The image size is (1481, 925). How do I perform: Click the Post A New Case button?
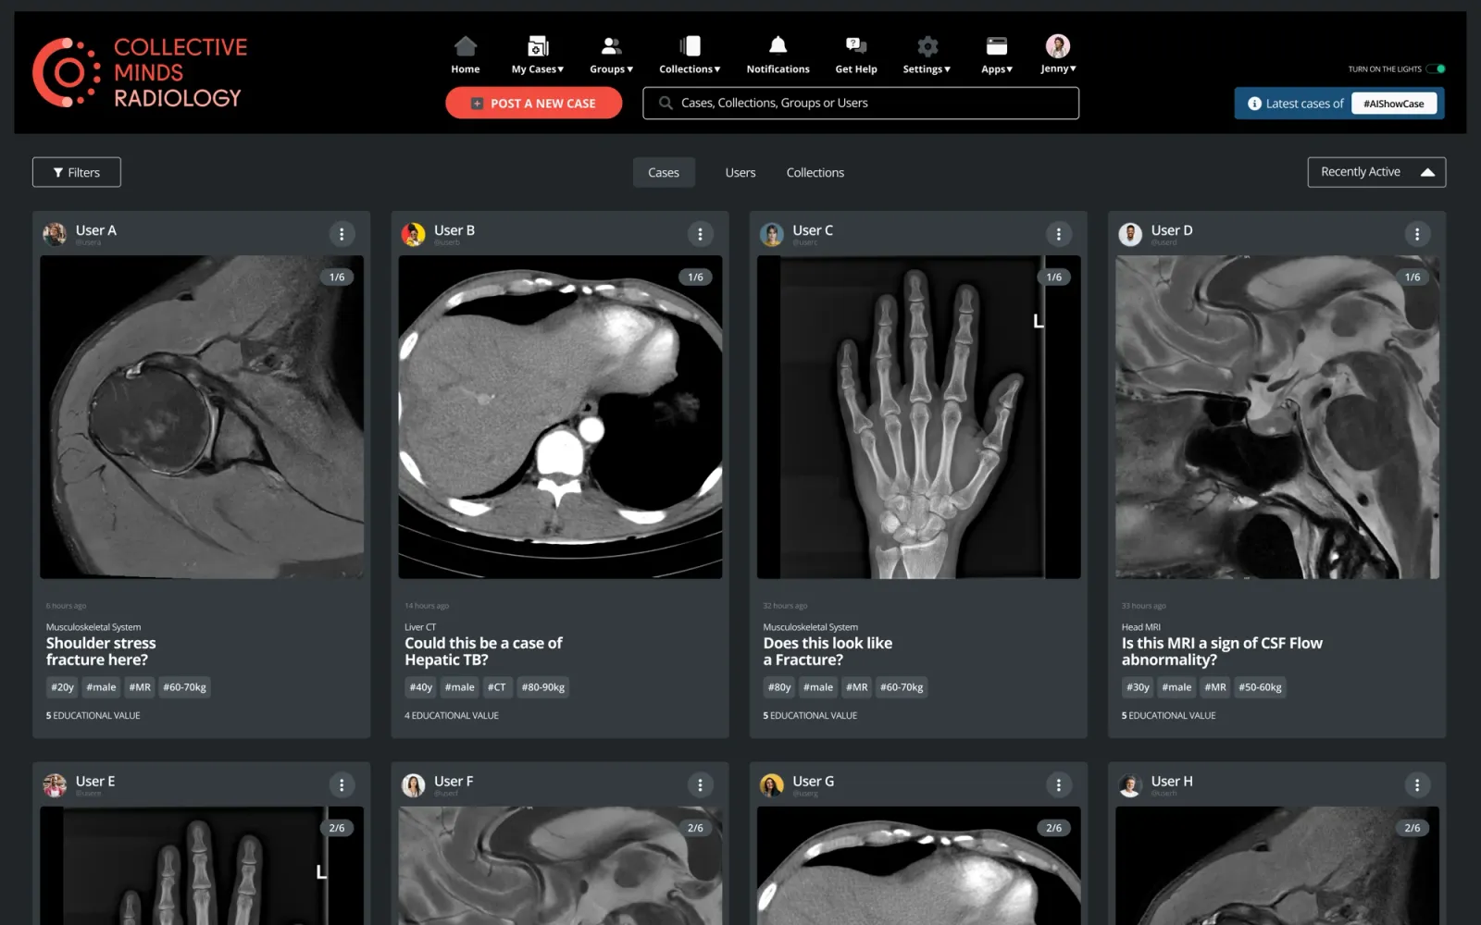coord(533,104)
